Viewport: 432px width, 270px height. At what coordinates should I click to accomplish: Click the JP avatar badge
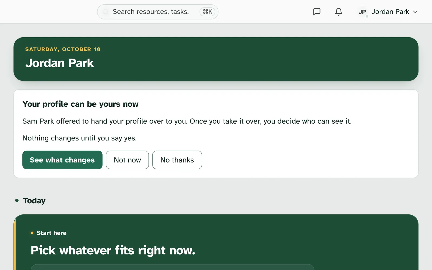pyautogui.click(x=362, y=12)
